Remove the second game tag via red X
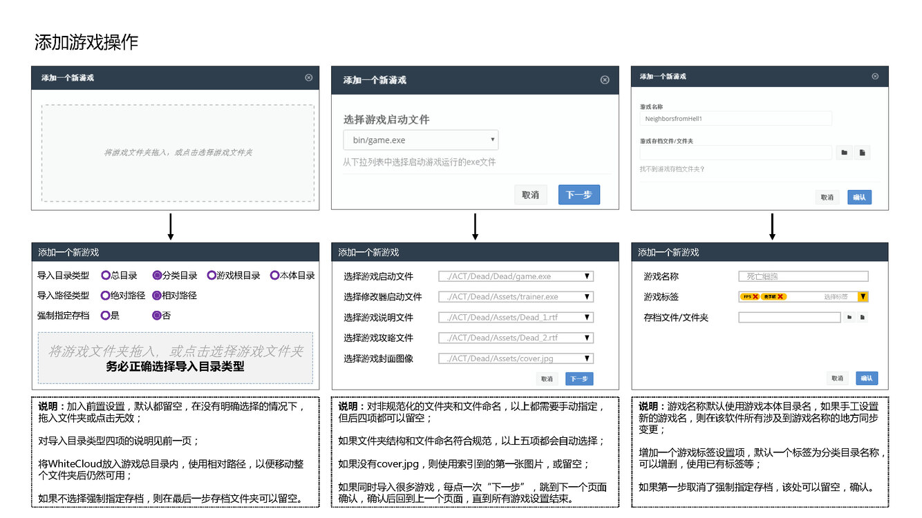This screenshot has width=922, height=518. [780, 297]
